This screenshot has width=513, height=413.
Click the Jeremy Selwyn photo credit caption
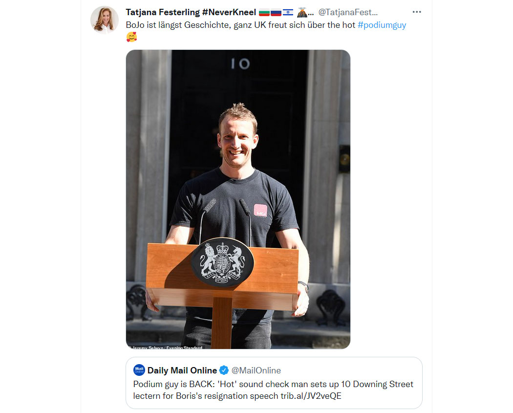point(166,347)
